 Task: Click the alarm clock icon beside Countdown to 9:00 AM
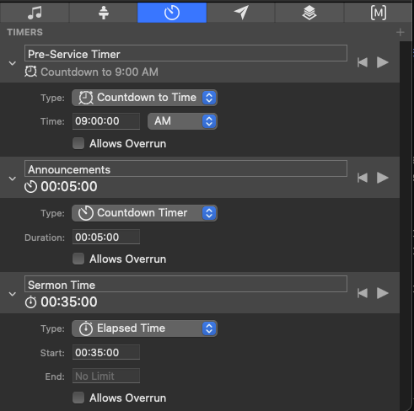[x=30, y=72]
